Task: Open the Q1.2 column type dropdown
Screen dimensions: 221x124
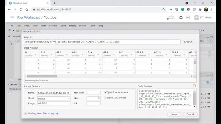Action: [67, 54]
